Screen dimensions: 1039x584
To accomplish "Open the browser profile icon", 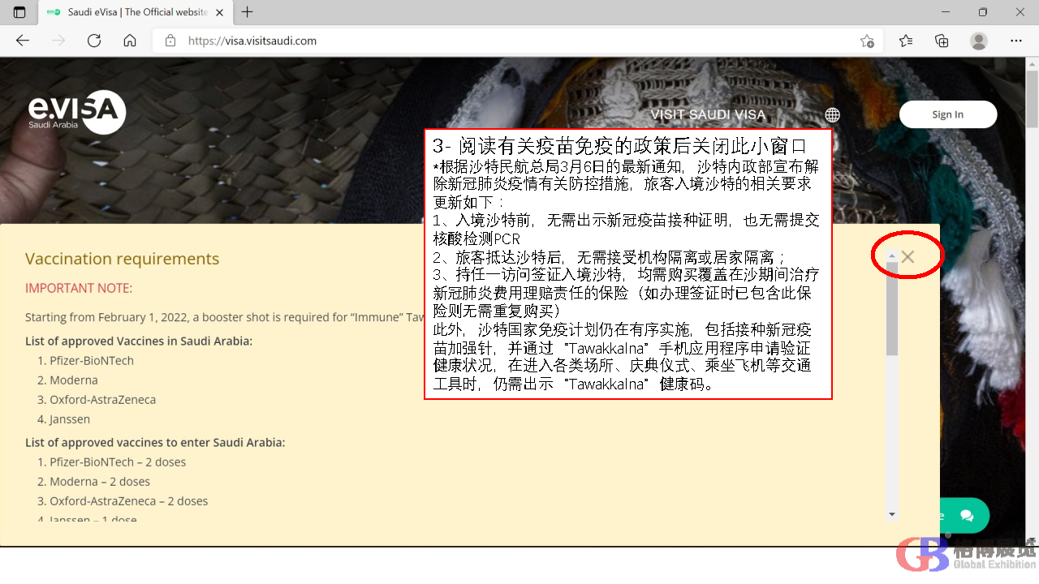I will (979, 41).
